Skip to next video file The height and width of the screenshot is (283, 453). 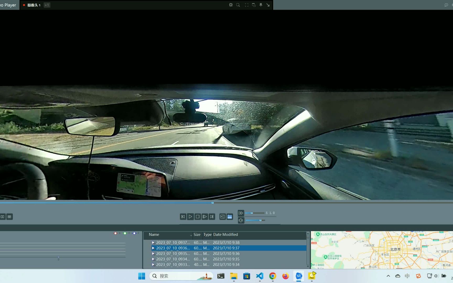pos(212,217)
